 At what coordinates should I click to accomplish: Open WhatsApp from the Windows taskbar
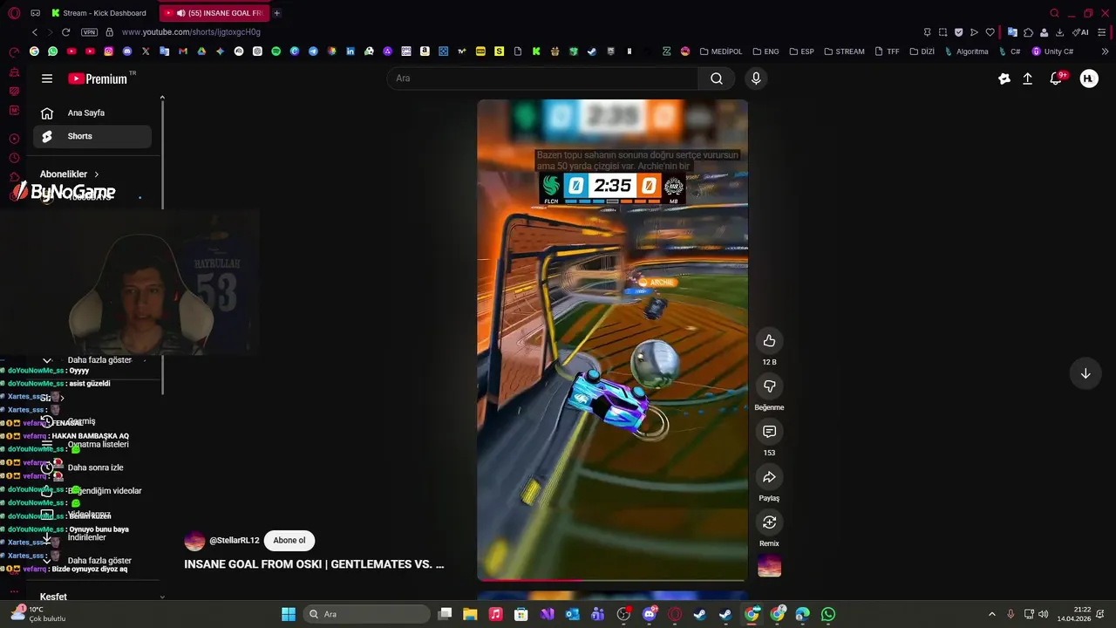827,614
